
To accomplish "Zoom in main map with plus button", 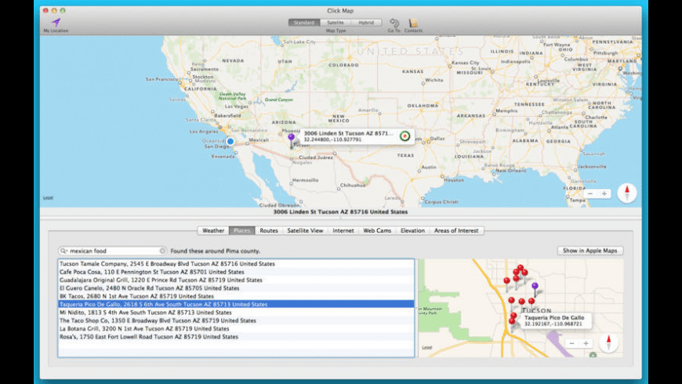I will tap(604, 194).
